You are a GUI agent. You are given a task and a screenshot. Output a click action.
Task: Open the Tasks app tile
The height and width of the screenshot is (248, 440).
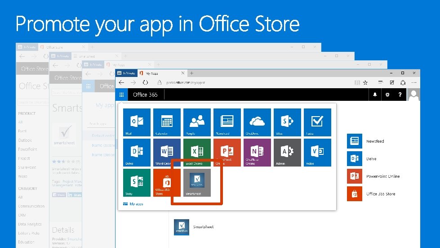coord(317,122)
